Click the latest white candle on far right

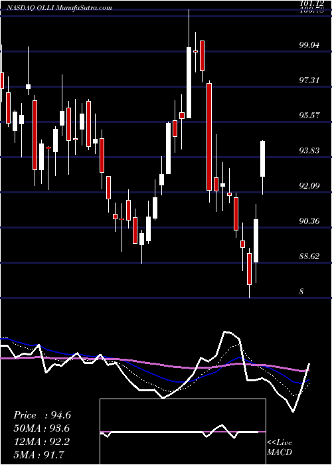point(263,159)
